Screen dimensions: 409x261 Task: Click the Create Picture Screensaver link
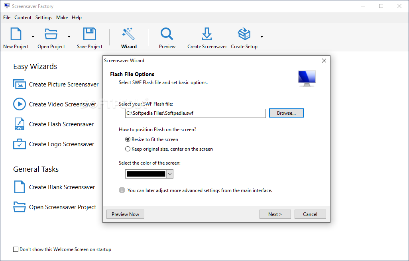point(64,84)
